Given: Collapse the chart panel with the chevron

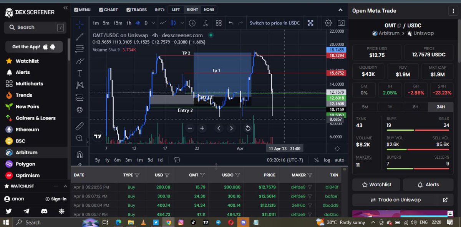Looking at the screenshot, I should 340,10.
